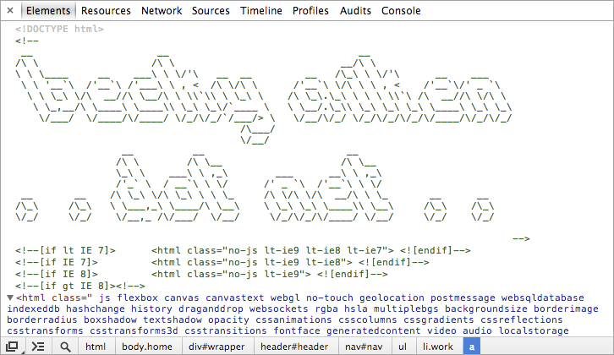The height and width of the screenshot is (355, 614).
Task: Open the Timeline tab
Action: tap(261, 11)
